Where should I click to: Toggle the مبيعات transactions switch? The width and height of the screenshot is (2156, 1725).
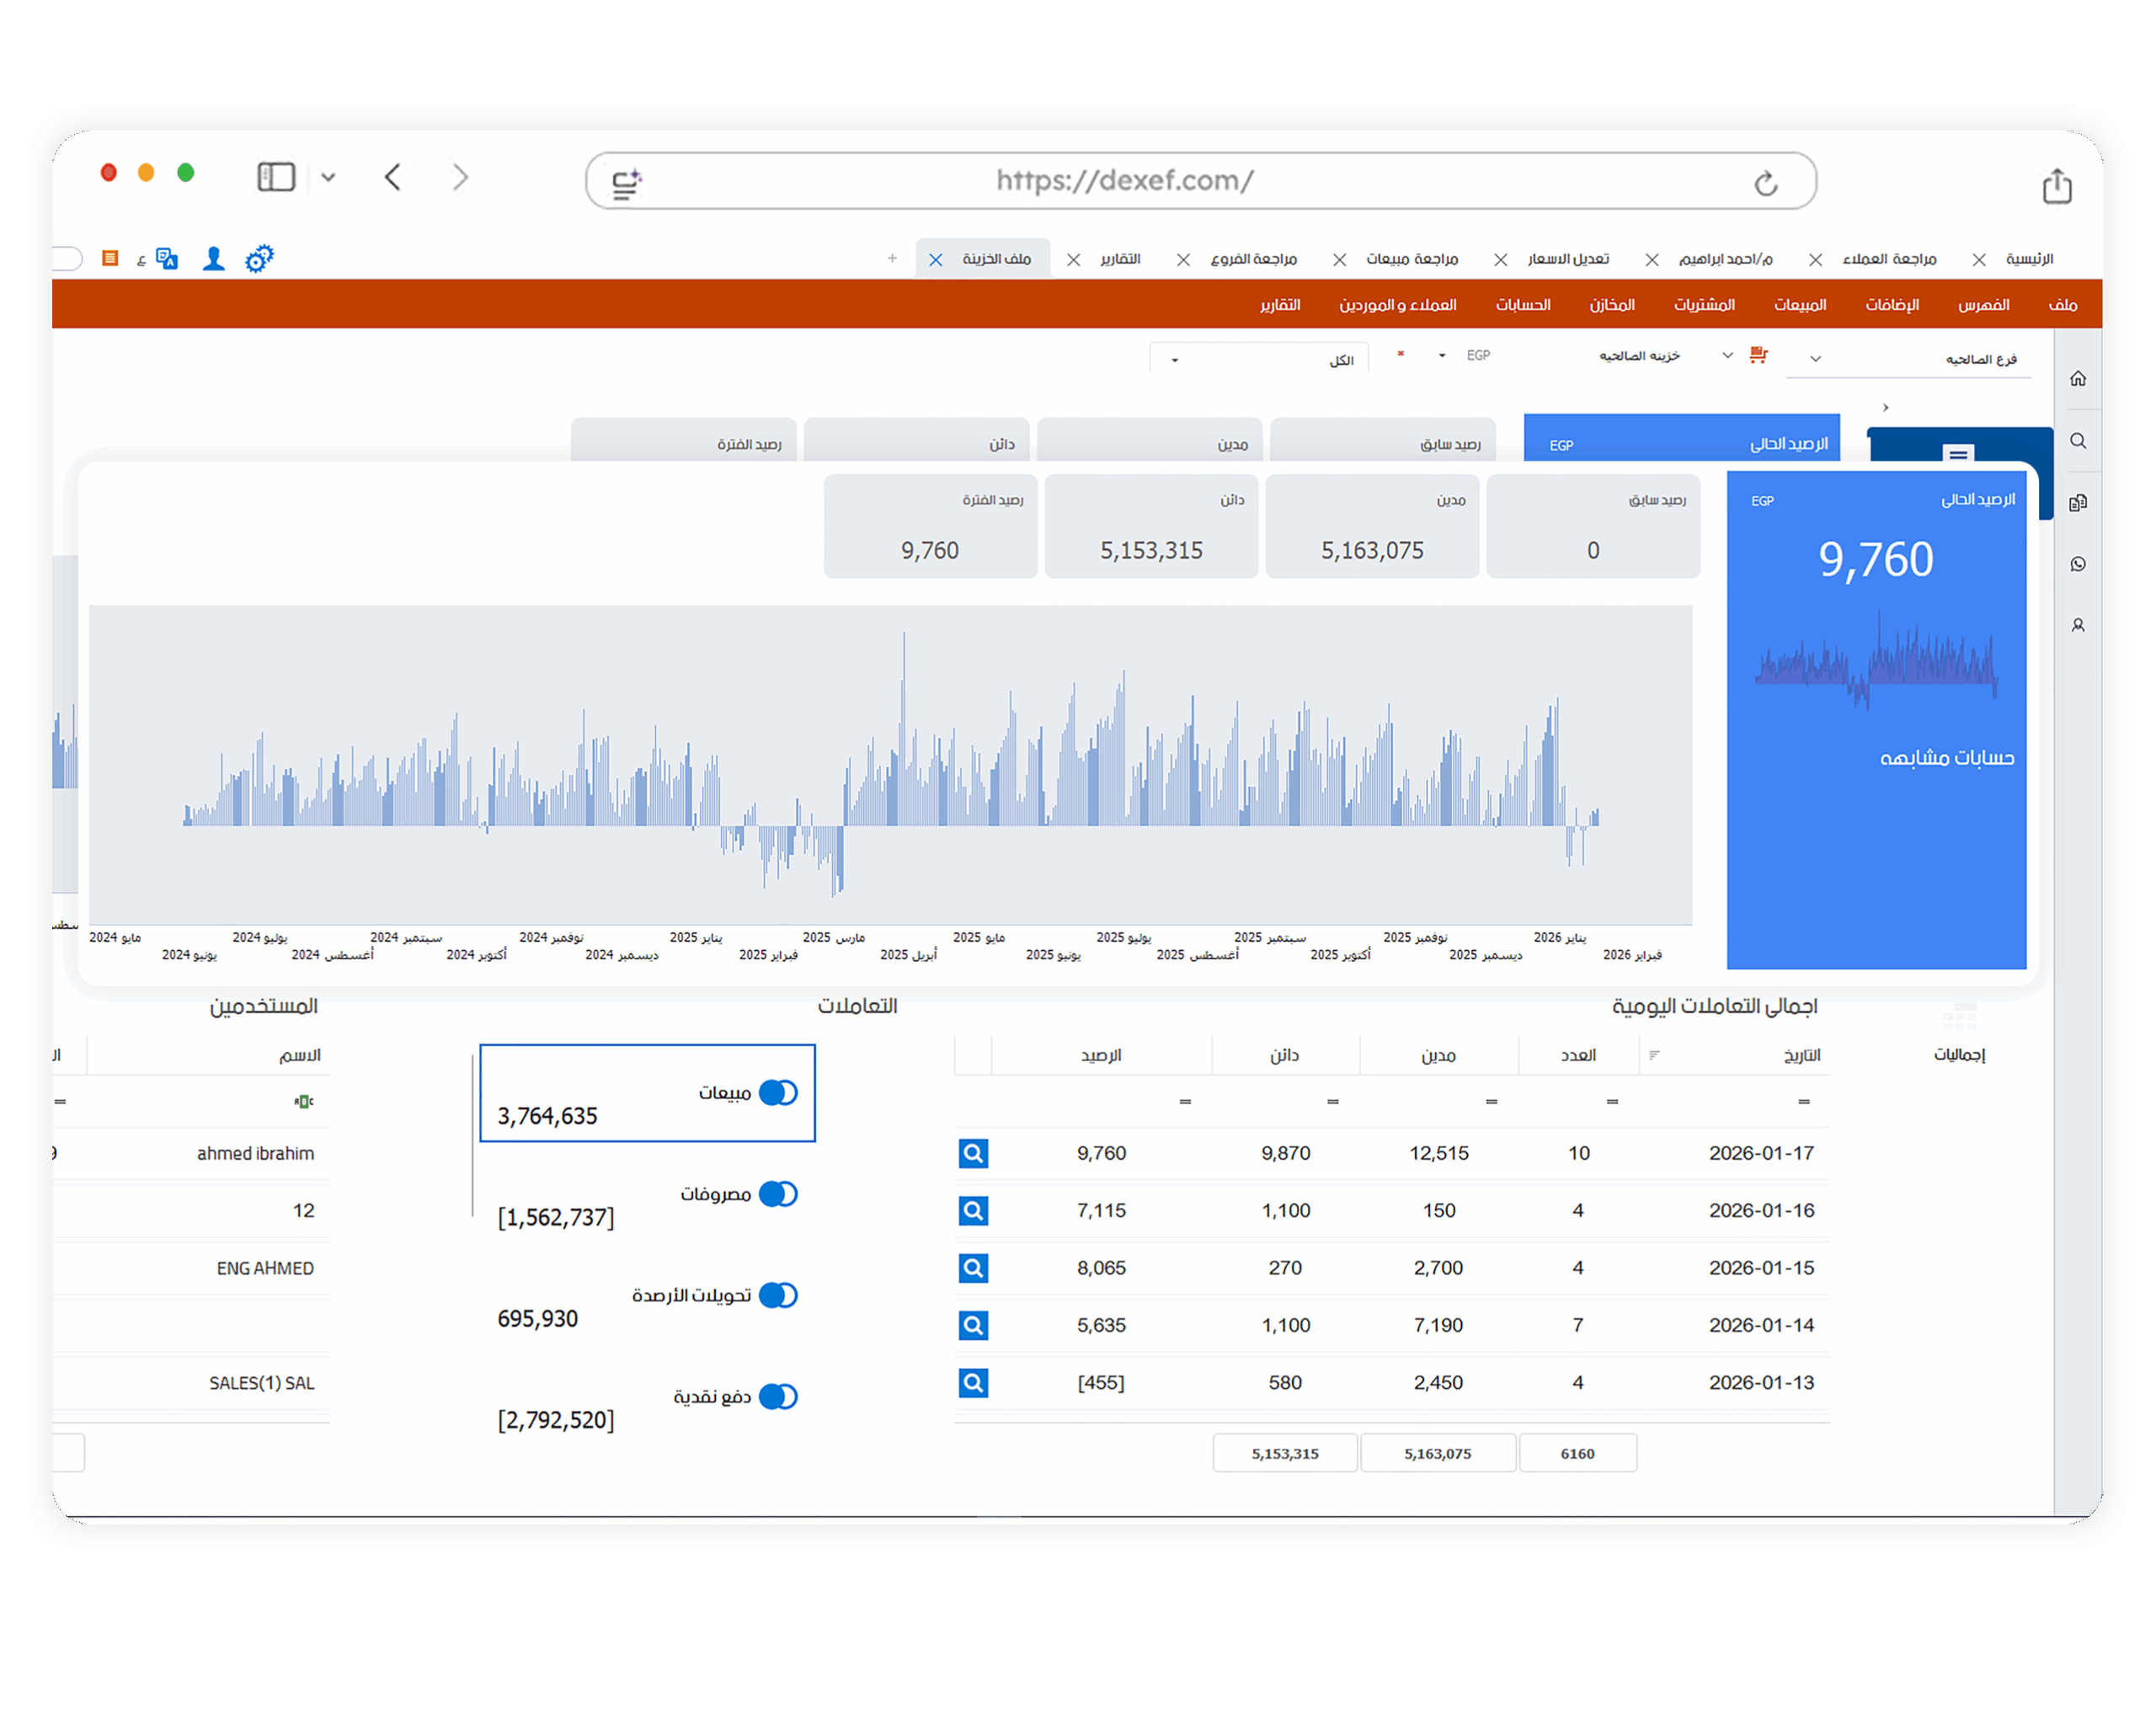tap(778, 1093)
